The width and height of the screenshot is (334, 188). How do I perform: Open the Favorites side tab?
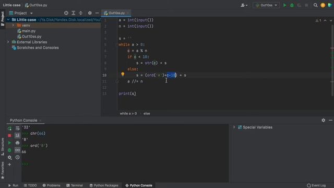(x=3, y=170)
